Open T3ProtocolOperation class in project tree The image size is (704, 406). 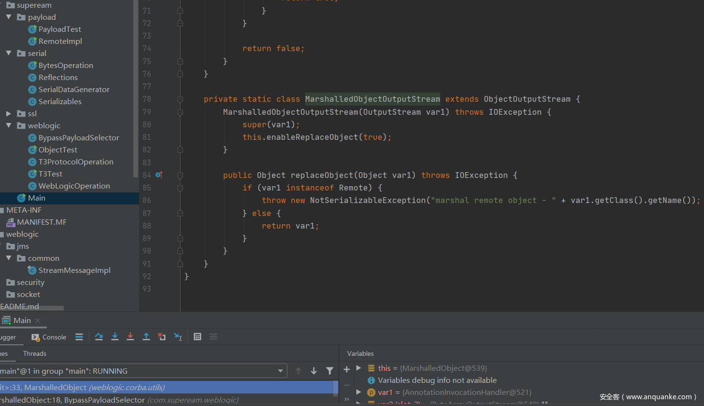(x=76, y=162)
